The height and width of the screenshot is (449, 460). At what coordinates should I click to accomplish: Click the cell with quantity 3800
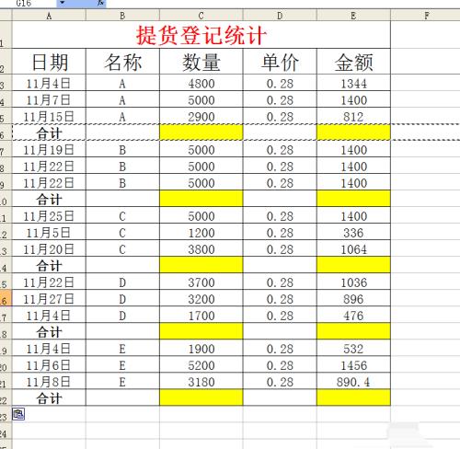tap(201, 248)
